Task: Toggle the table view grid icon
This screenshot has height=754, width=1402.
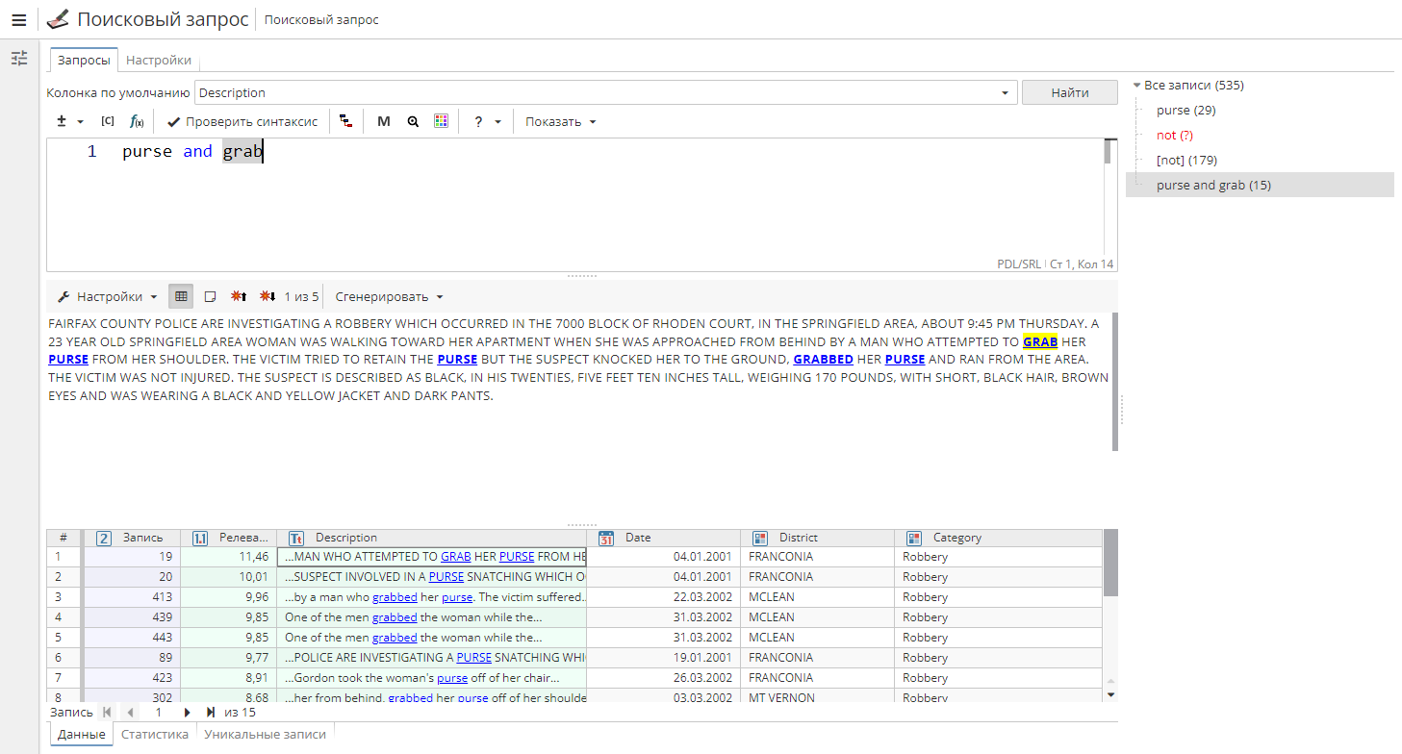Action: click(x=181, y=296)
